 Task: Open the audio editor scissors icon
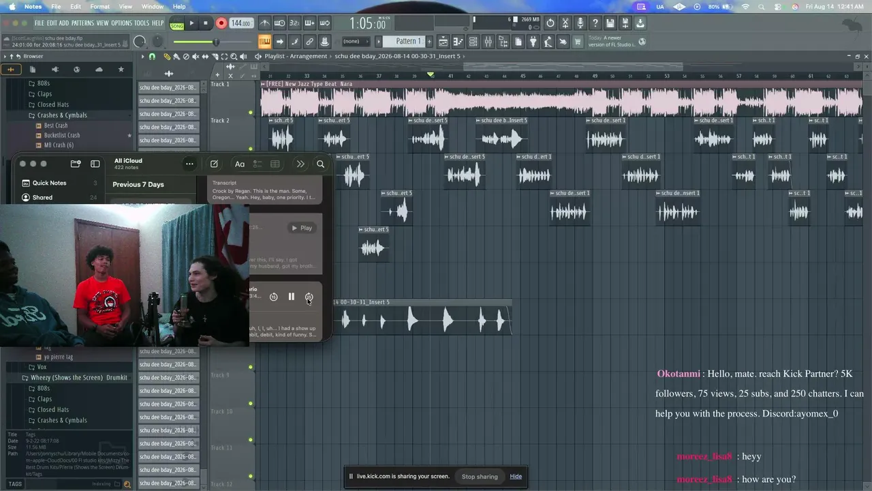565,23
